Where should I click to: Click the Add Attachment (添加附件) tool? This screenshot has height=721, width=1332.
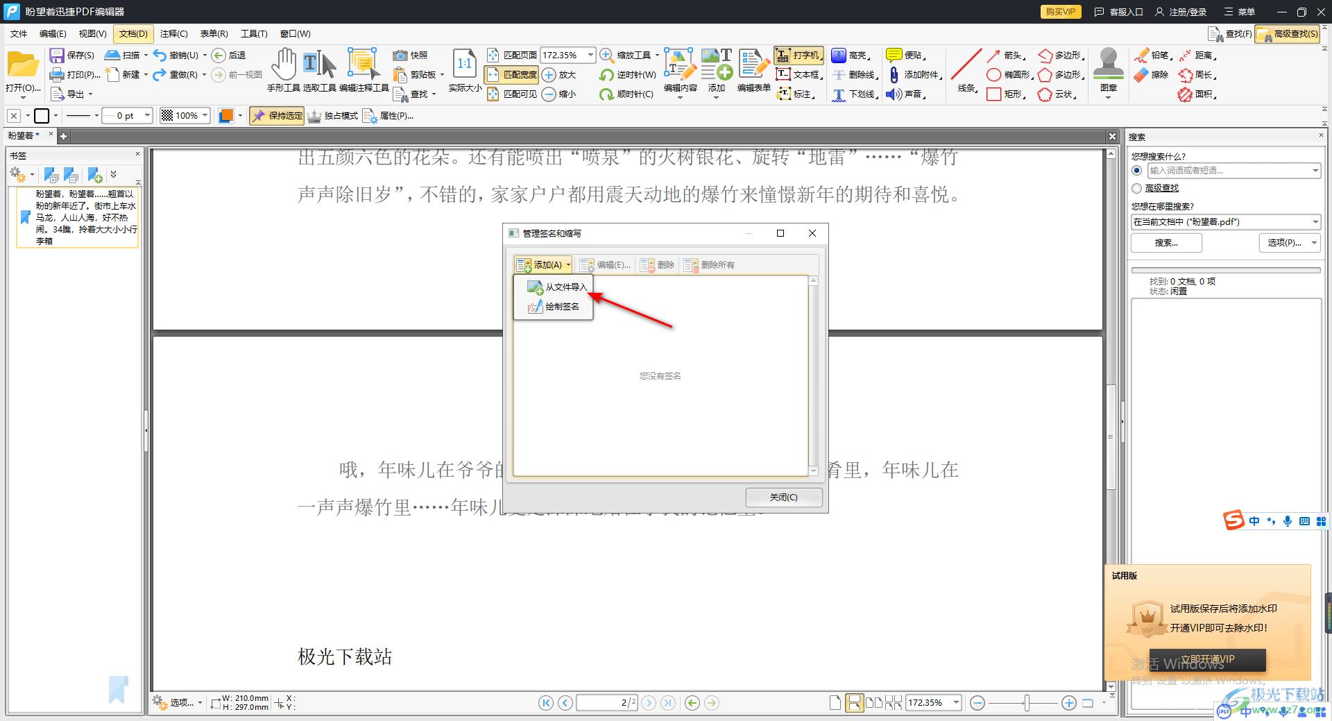tap(914, 75)
